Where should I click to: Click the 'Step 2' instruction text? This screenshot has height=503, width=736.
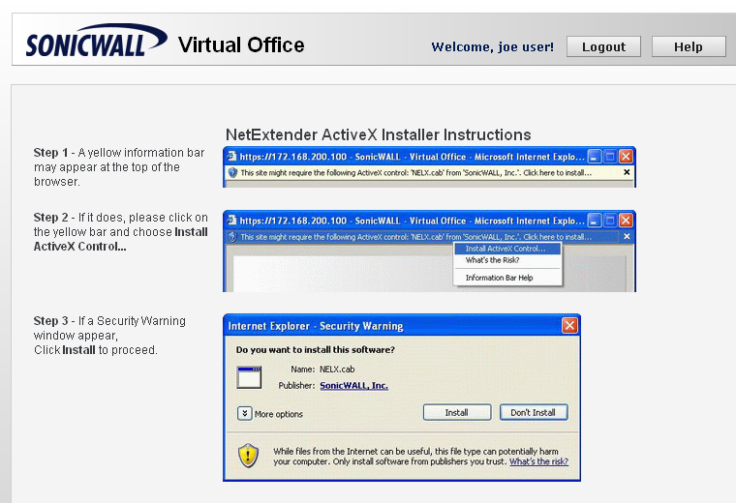pyautogui.click(x=121, y=231)
